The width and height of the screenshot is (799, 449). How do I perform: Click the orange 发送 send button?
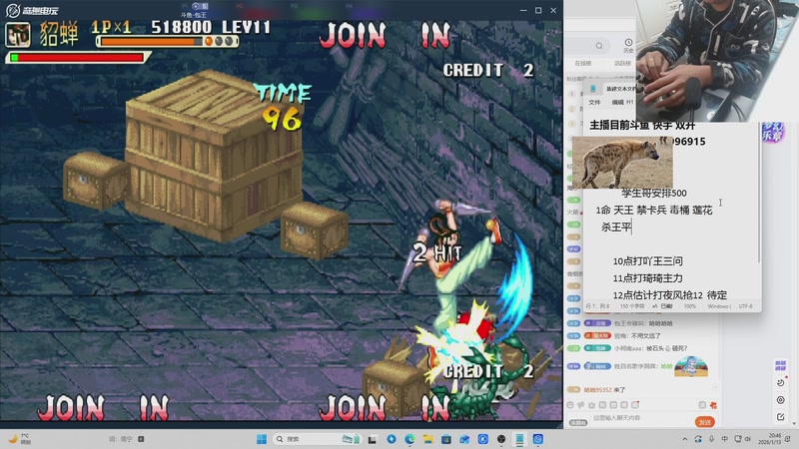(705, 422)
